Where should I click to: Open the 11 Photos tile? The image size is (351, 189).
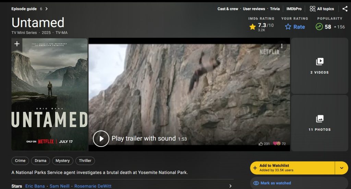(319, 123)
